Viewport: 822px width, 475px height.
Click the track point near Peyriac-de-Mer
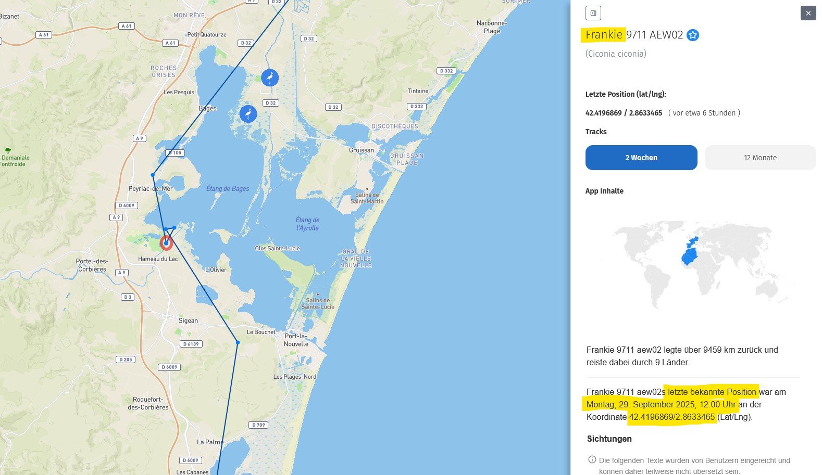pyautogui.click(x=153, y=175)
